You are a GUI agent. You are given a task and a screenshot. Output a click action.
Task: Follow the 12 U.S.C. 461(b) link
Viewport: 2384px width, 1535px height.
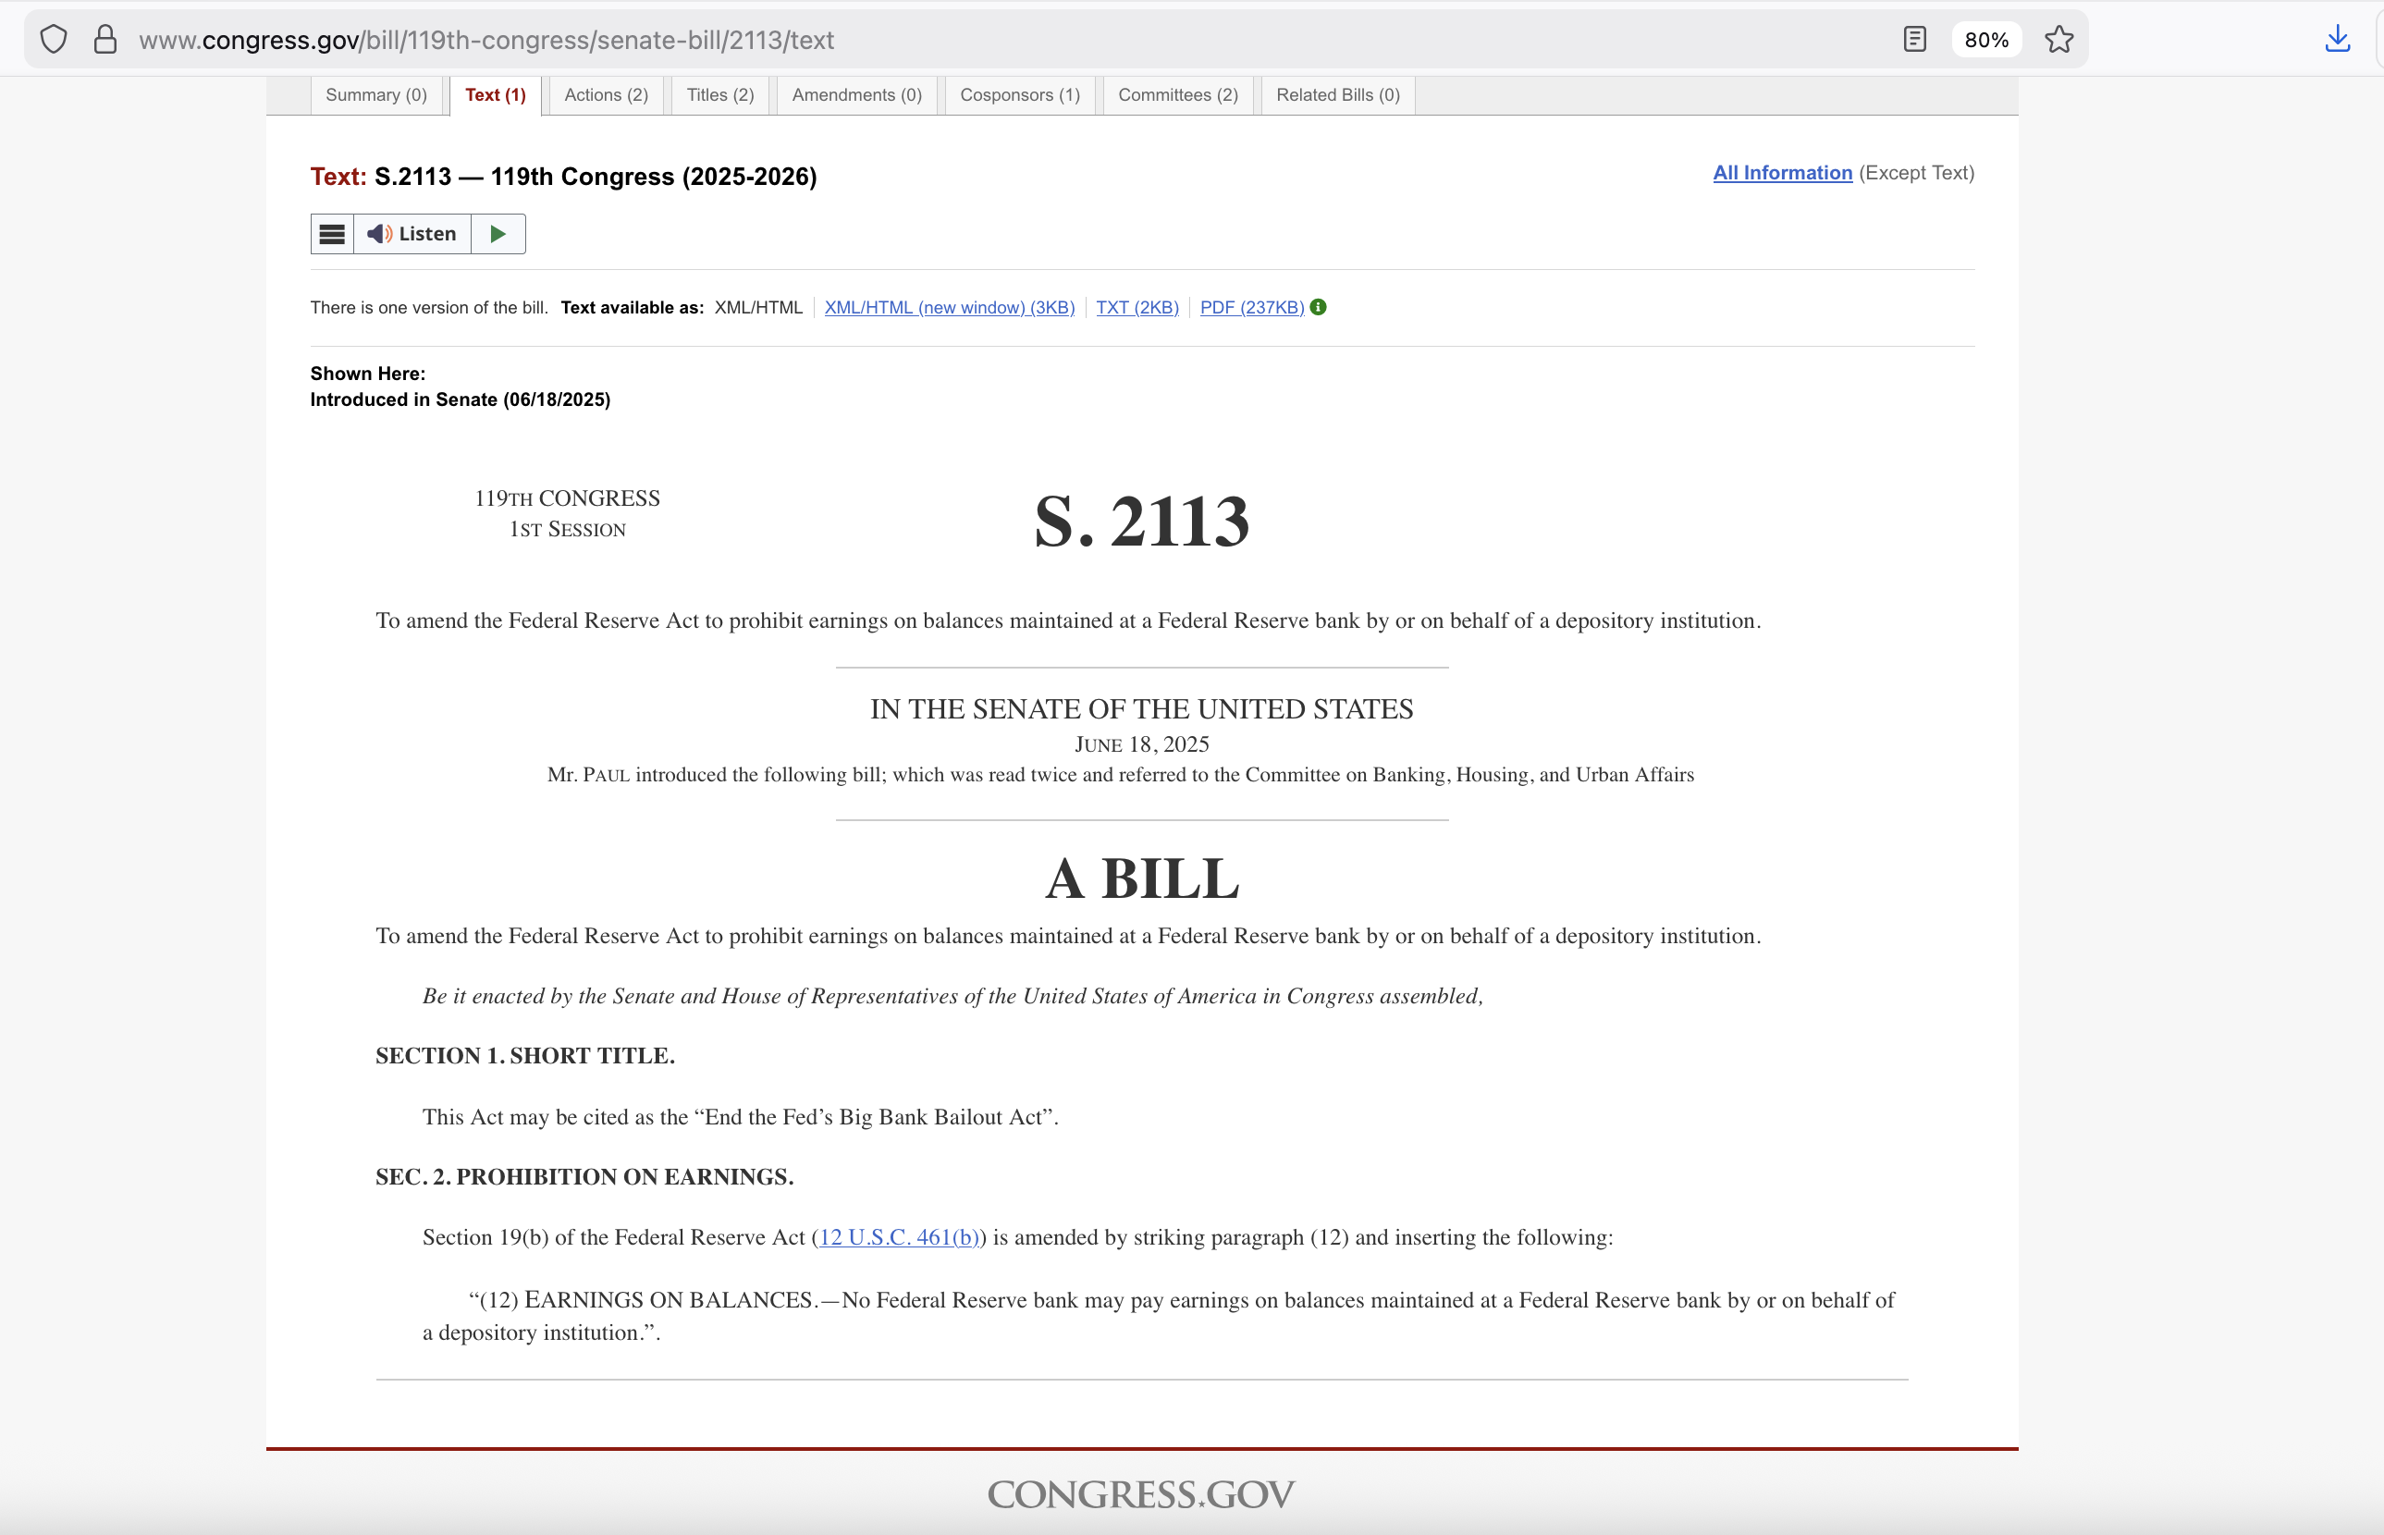(x=898, y=1238)
